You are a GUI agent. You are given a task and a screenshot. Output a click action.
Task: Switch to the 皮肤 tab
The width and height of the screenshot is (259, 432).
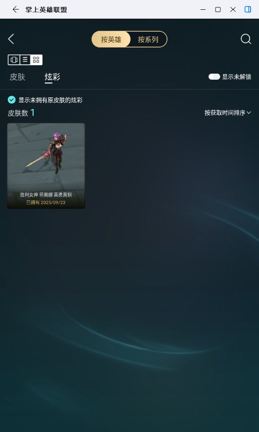coord(17,77)
